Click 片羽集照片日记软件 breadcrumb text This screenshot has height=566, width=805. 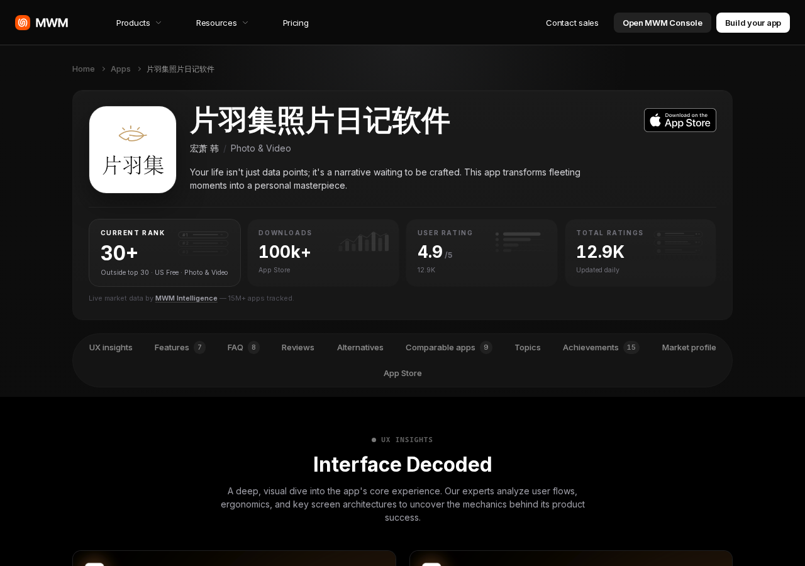coord(180,69)
